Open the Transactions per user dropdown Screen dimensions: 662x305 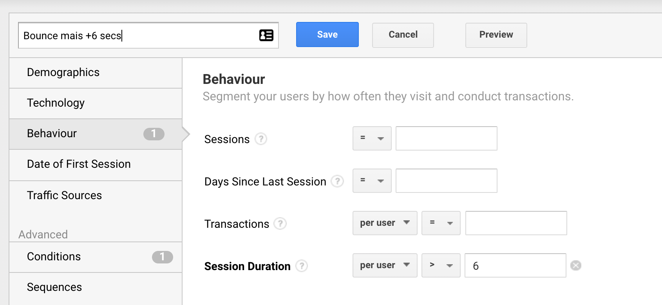point(384,223)
